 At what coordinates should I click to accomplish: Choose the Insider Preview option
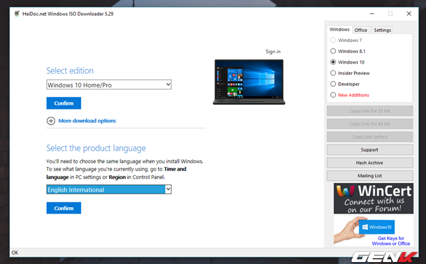333,73
